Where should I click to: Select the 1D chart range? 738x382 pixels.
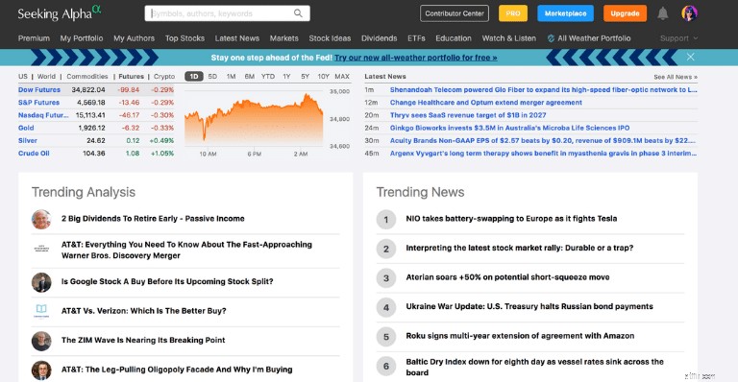pyautogui.click(x=194, y=76)
